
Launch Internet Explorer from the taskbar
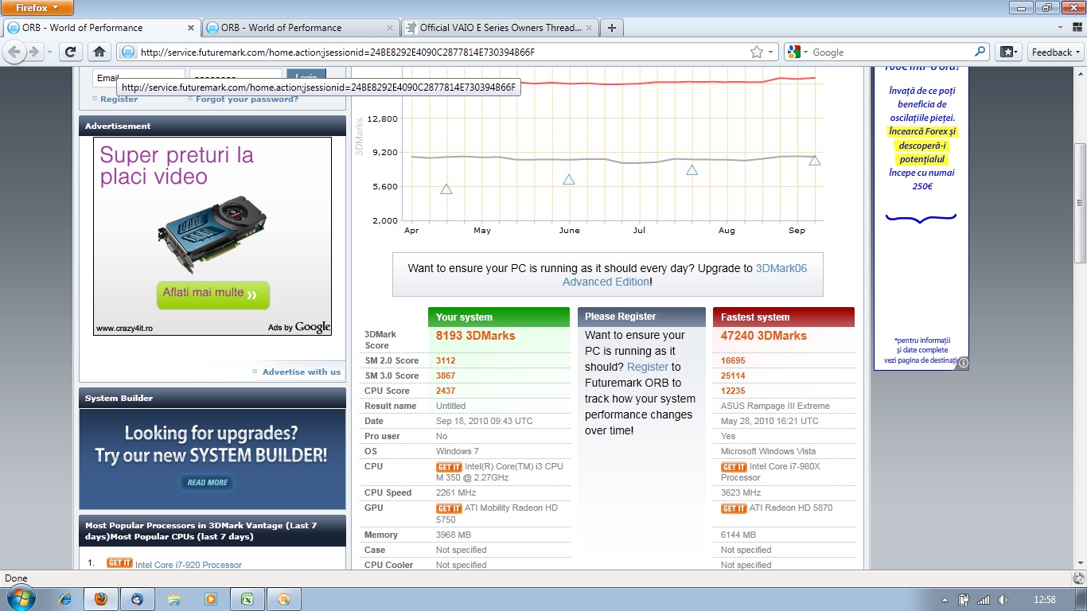click(64, 599)
